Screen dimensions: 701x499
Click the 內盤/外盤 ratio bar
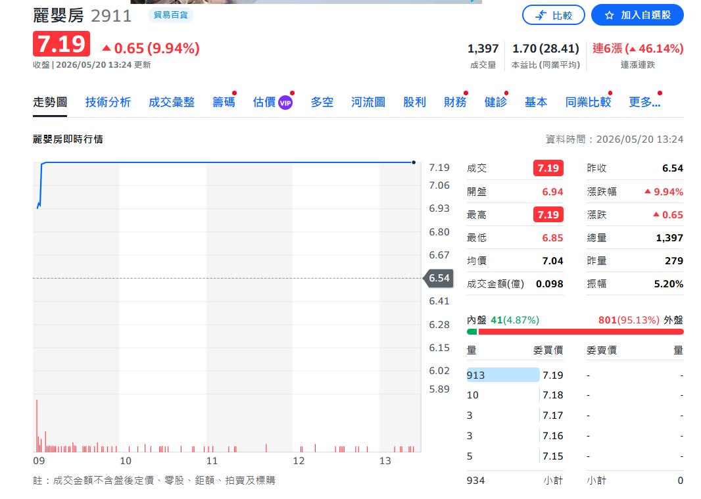pos(575,332)
